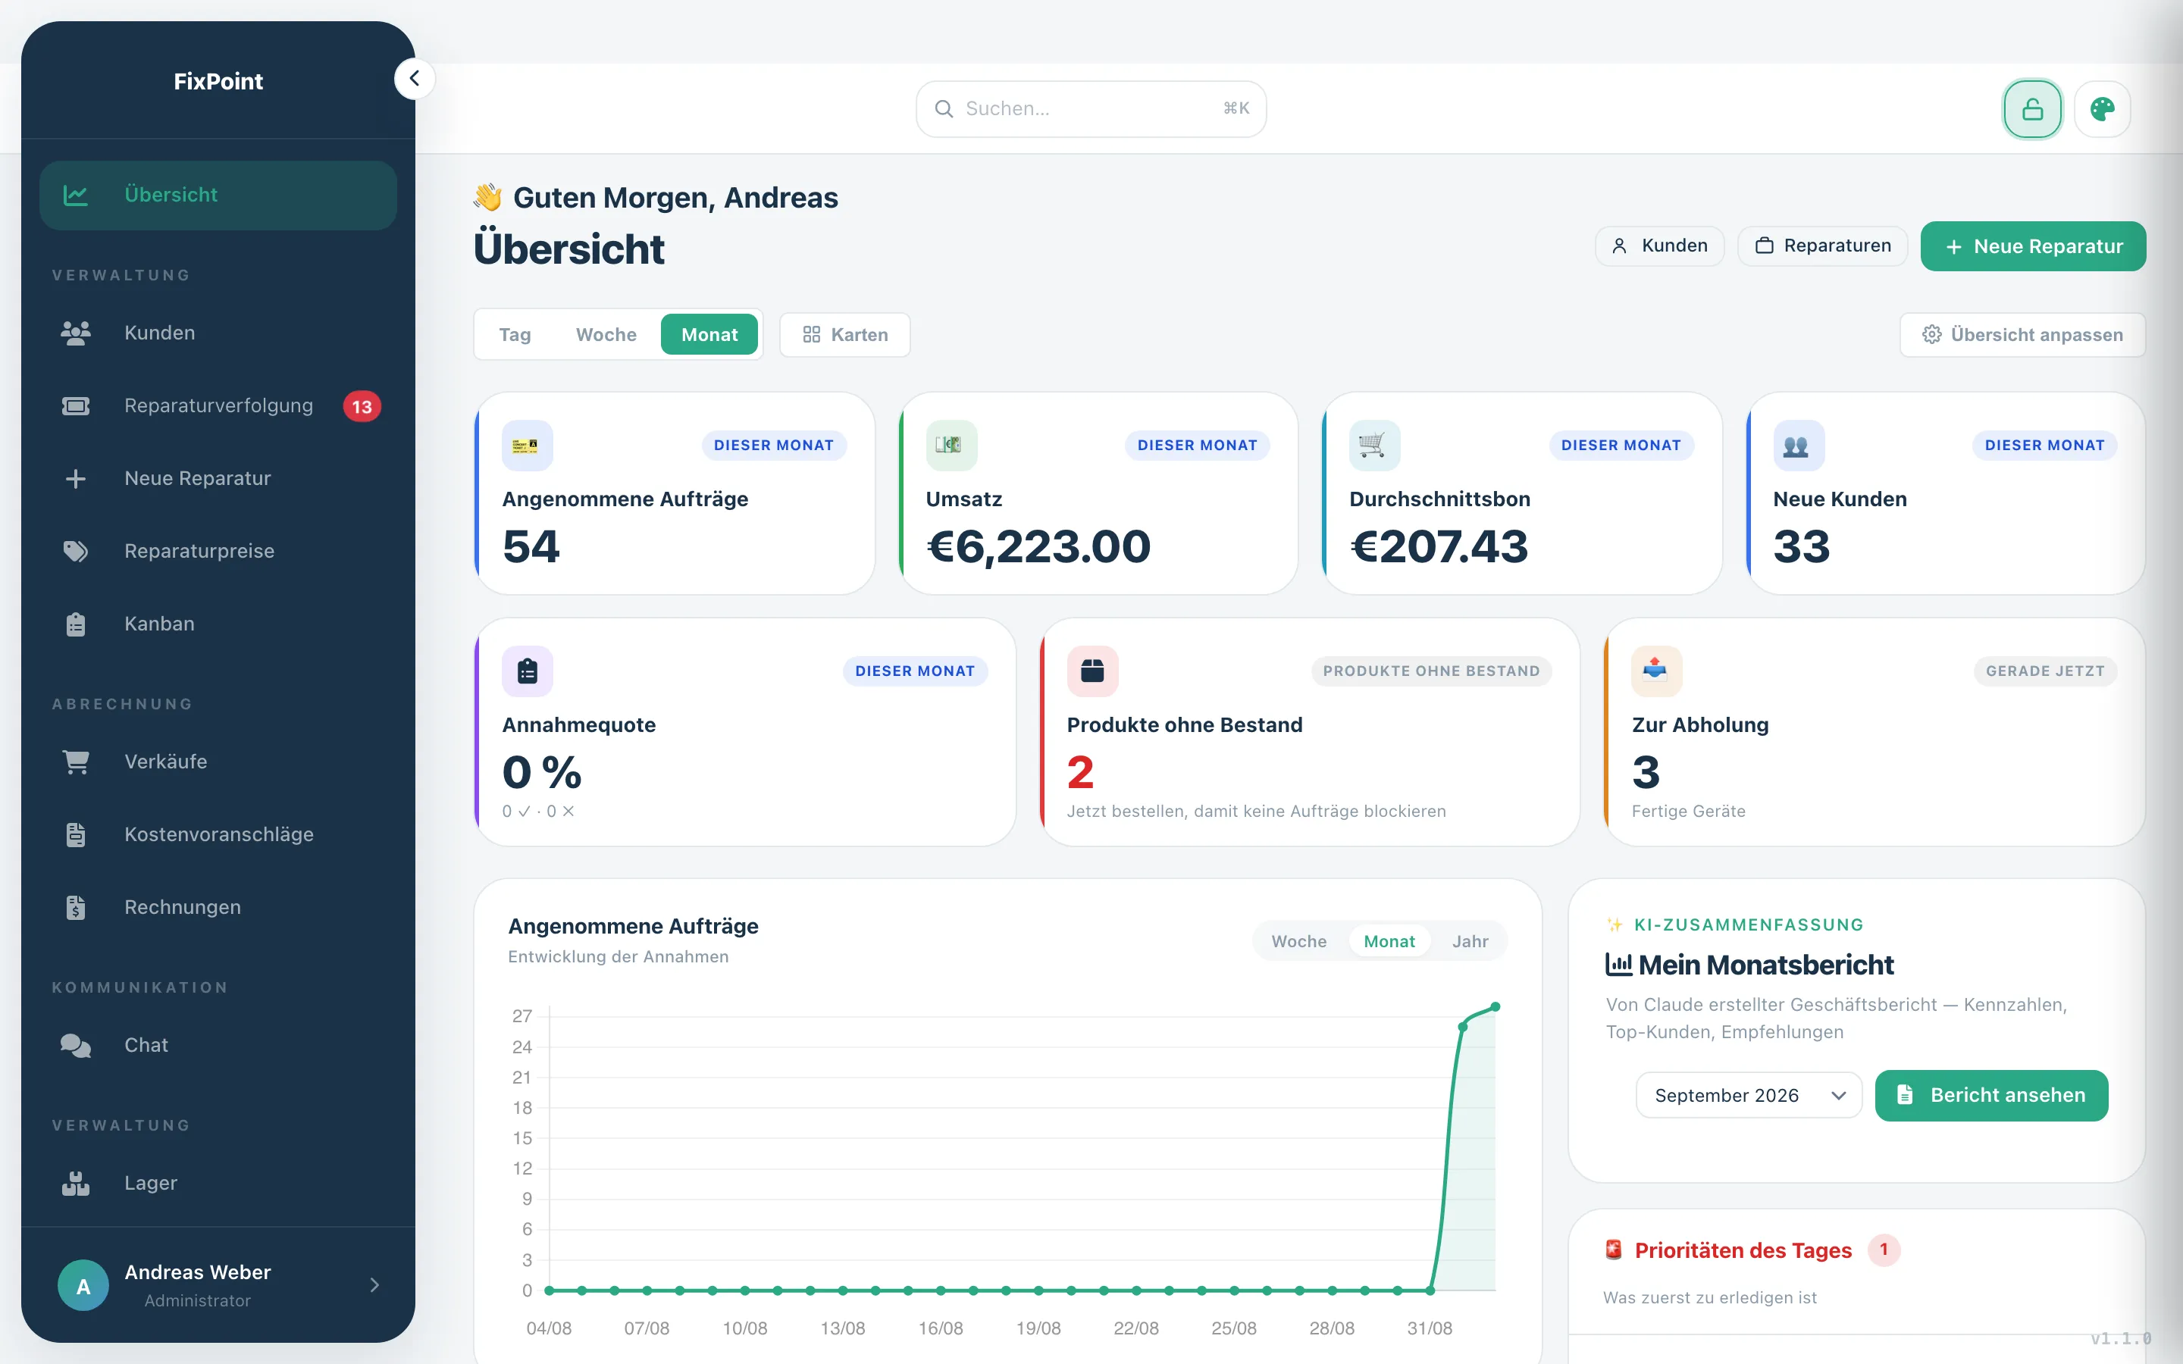Click the Rechnungen invoice icon
This screenshot has height=1364, width=2183.
(76, 908)
